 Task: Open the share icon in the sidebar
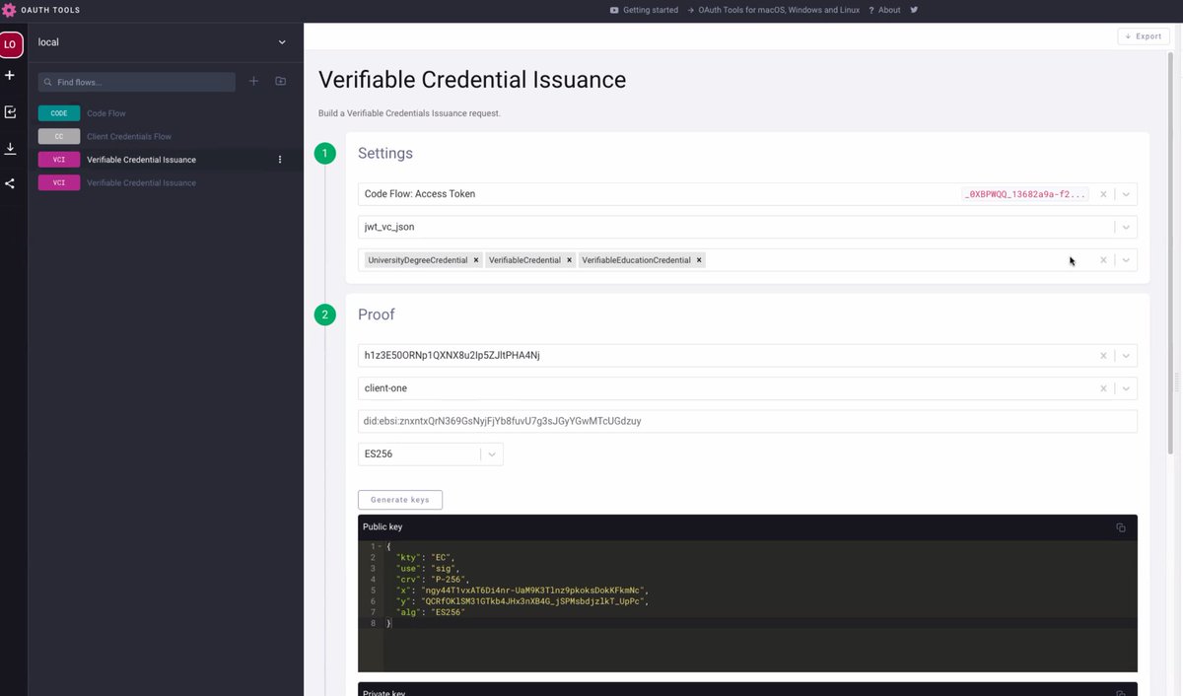coord(10,182)
